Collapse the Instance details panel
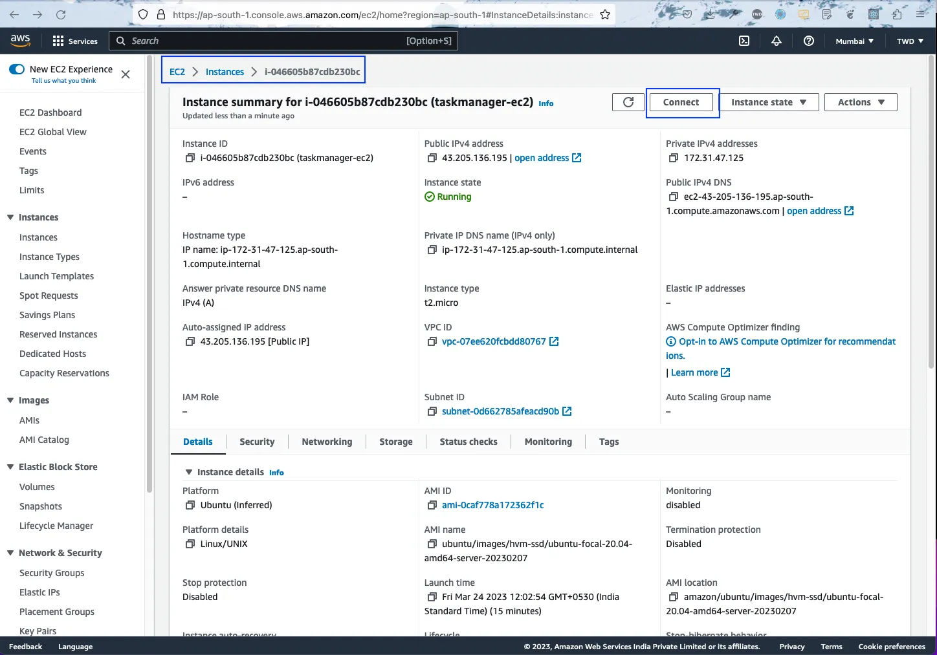This screenshot has width=937, height=655. pyautogui.click(x=189, y=472)
